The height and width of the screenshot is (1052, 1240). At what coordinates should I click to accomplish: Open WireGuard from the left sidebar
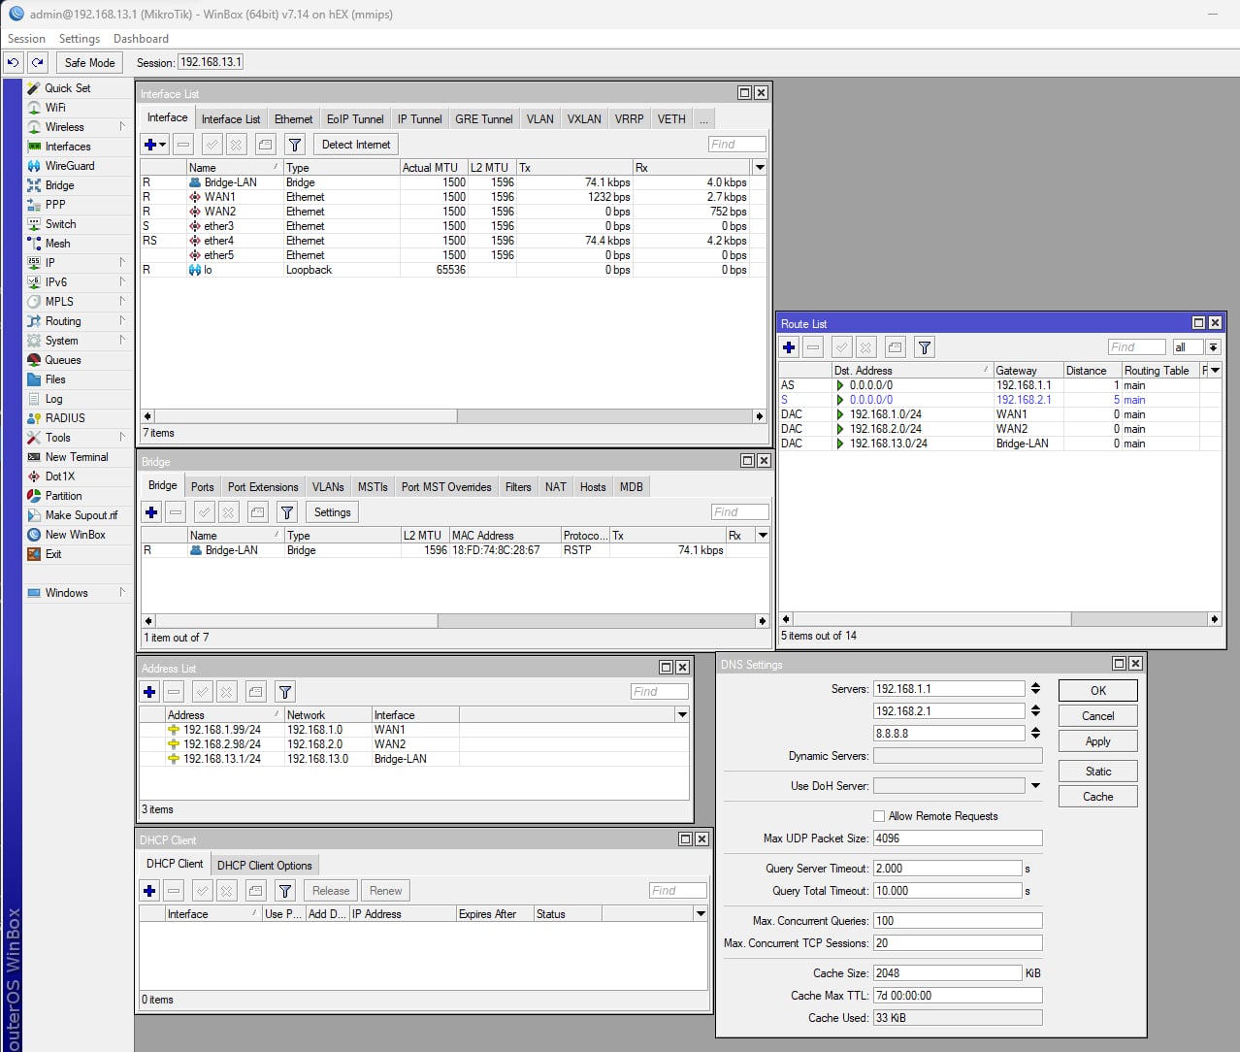click(x=69, y=166)
